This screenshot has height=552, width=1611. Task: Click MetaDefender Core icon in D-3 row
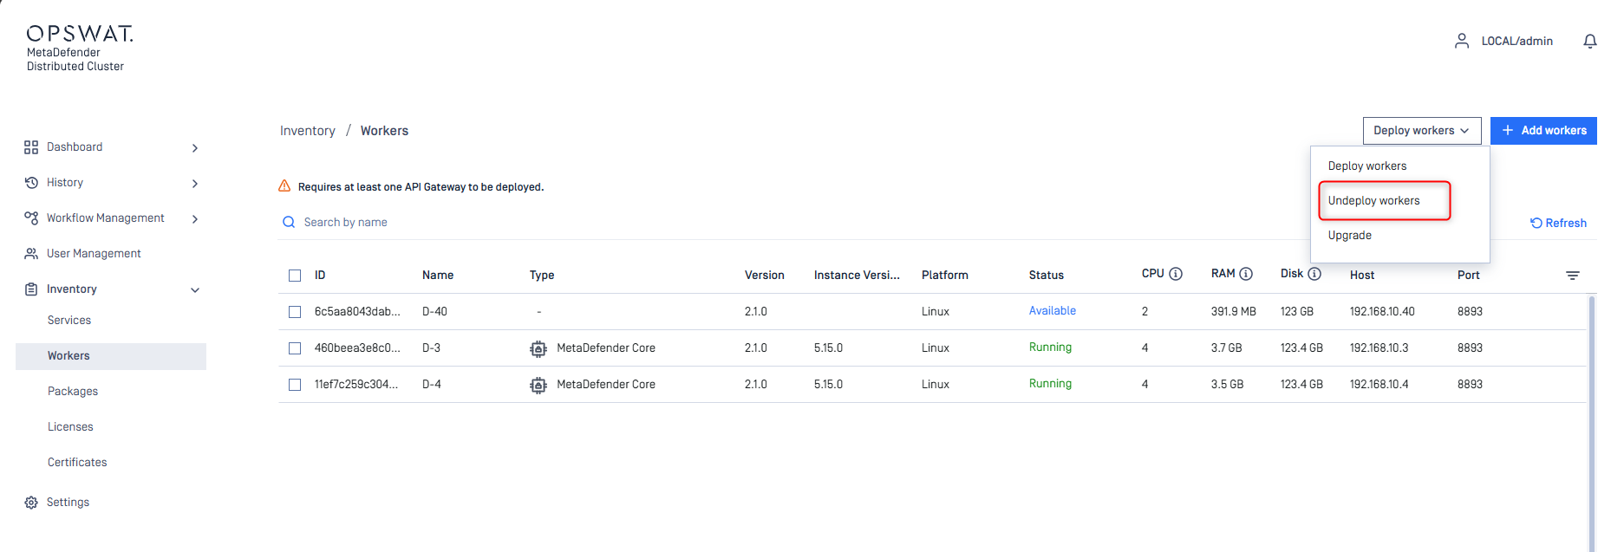(x=538, y=348)
